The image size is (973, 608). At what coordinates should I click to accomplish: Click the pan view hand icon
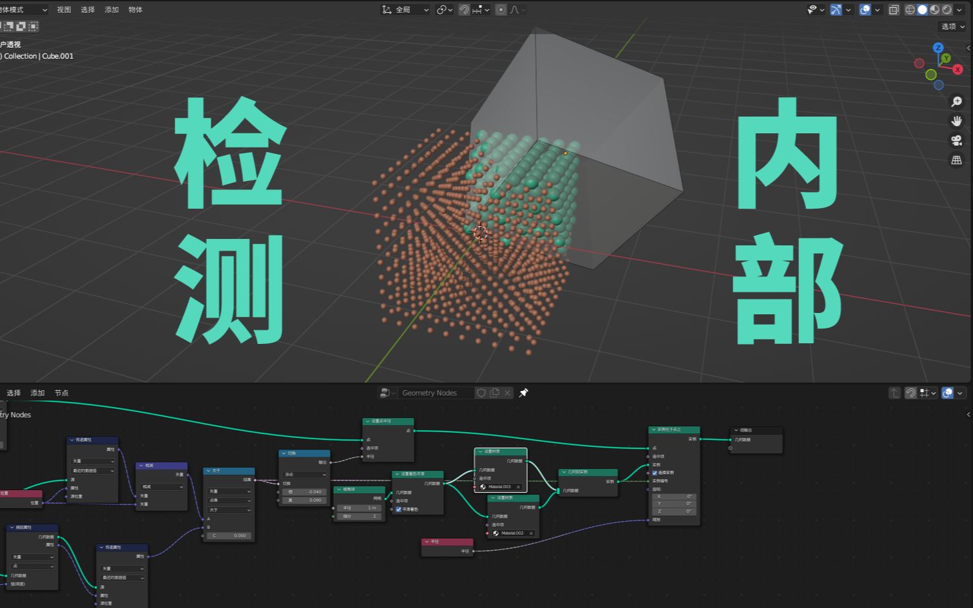point(957,121)
